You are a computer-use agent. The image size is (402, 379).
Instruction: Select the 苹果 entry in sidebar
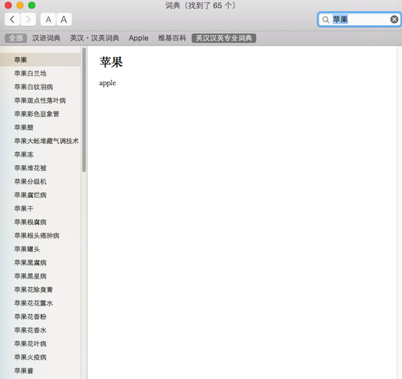click(x=40, y=60)
